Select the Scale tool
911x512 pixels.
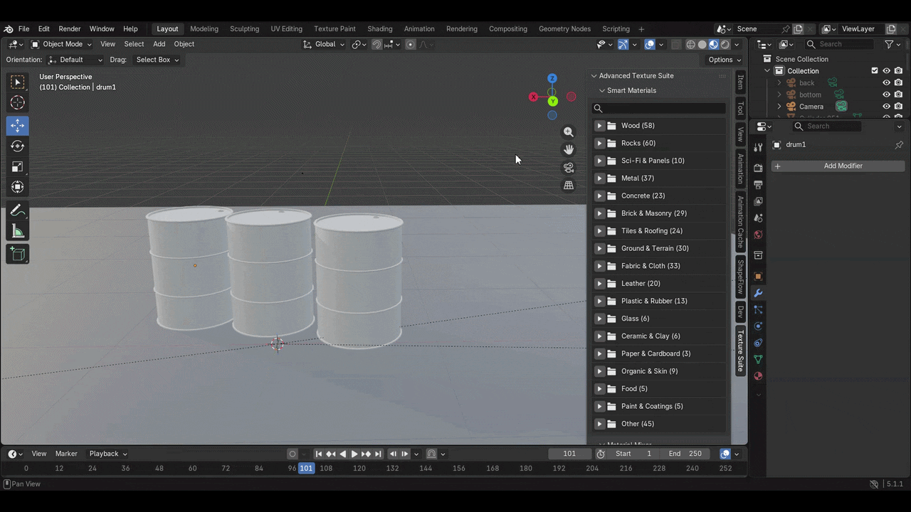(x=18, y=167)
